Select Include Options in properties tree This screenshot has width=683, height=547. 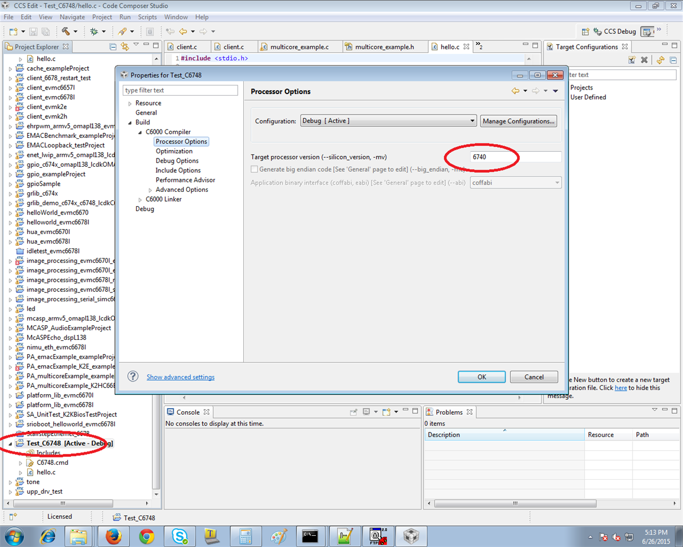pos(178,170)
